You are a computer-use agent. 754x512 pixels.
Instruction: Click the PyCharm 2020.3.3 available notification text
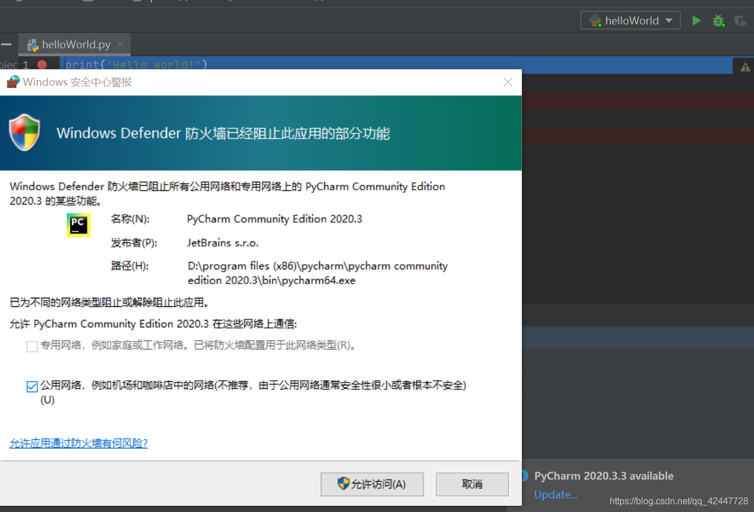click(x=604, y=476)
